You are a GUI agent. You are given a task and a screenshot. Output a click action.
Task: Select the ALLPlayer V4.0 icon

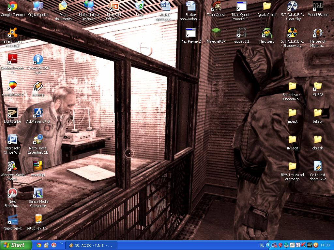tap(38, 113)
